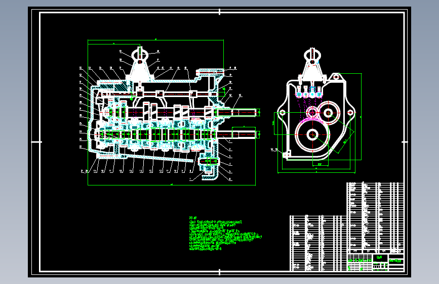
Task: Select the lifting eye atop the section view
Action: click(x=140, y=55)
